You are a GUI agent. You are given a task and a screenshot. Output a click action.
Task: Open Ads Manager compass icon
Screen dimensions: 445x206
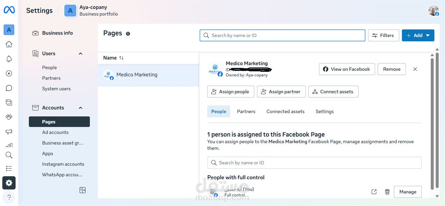(9, 73)
